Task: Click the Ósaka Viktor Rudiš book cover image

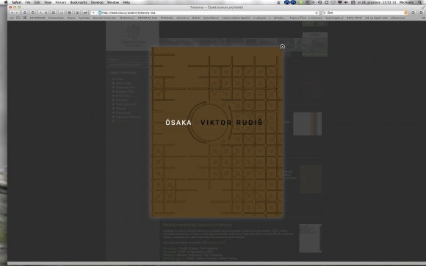Action: point(217,132)
